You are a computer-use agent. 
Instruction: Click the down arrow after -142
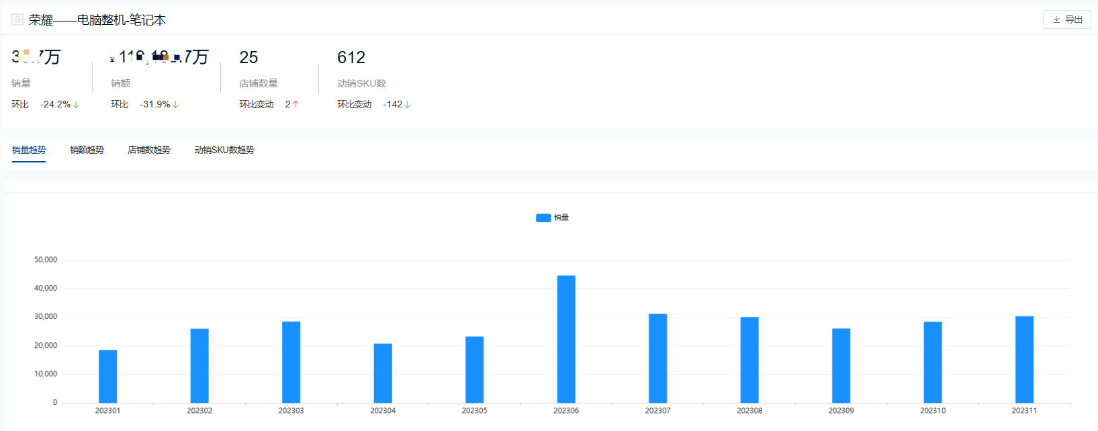[407, 105]
